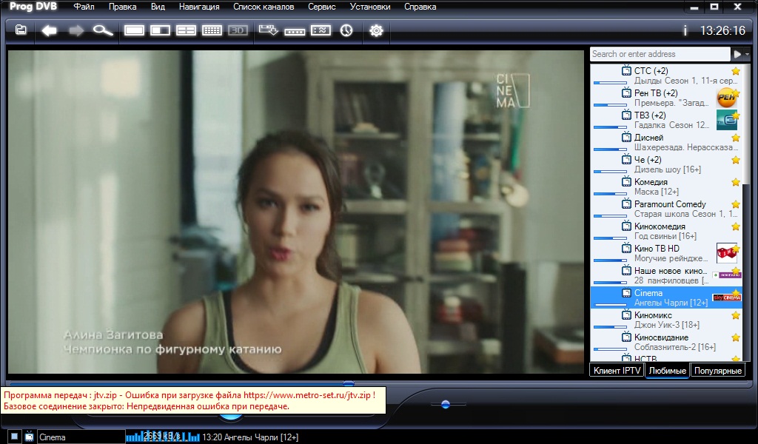The image size is (758, 444).
Task: Select the four-panel mosaic view icon
Action: point(186,30)
